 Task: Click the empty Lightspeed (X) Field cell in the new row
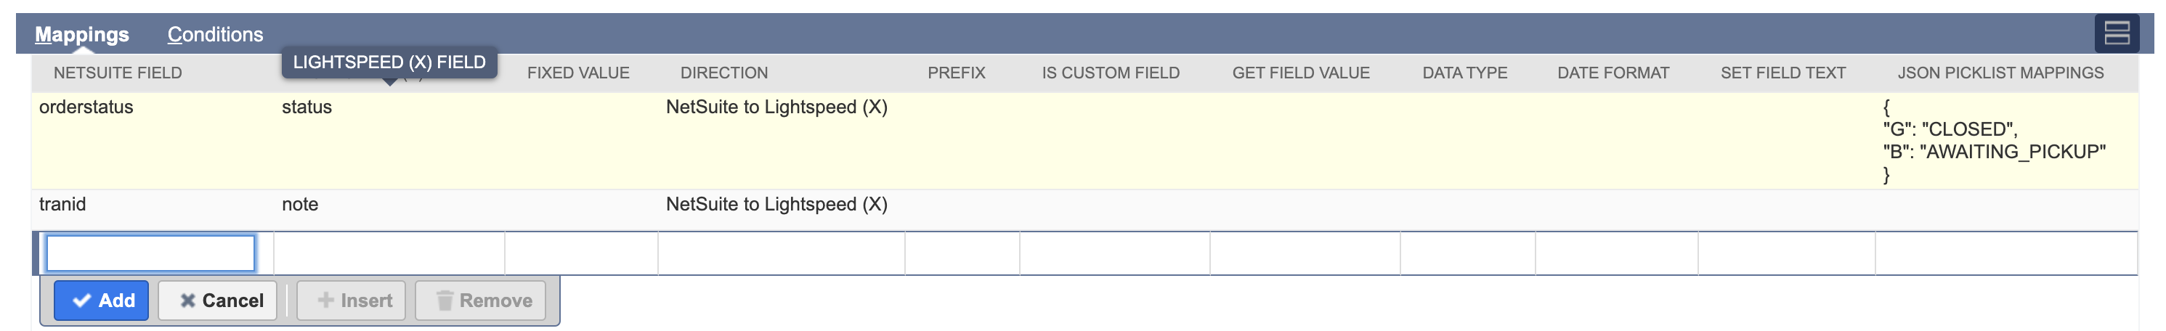click(389, 253)
